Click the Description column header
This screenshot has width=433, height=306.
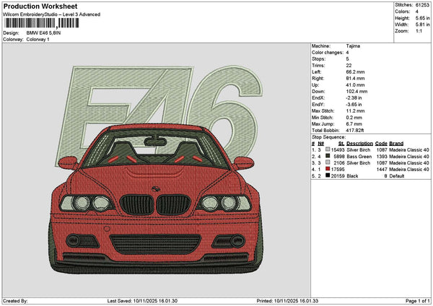pyautogui.click(x=360, y=143)
